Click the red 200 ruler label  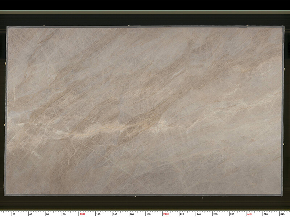pos(166,214)
